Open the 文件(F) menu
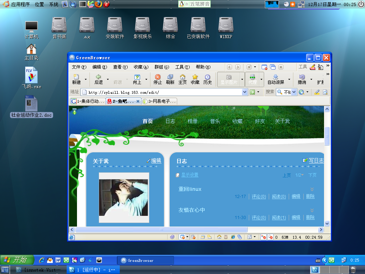This screenshot has width=365, height=274. tap(79, 67)
